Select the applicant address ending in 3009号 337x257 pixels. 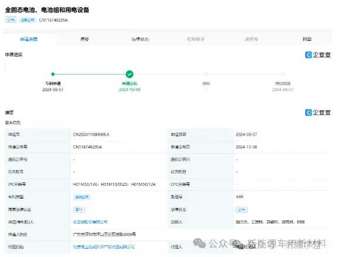point(104,234)
